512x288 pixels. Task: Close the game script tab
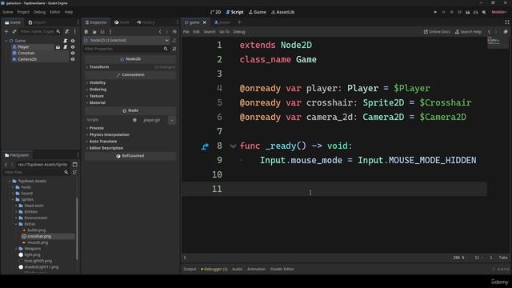[x=205, y=22]
